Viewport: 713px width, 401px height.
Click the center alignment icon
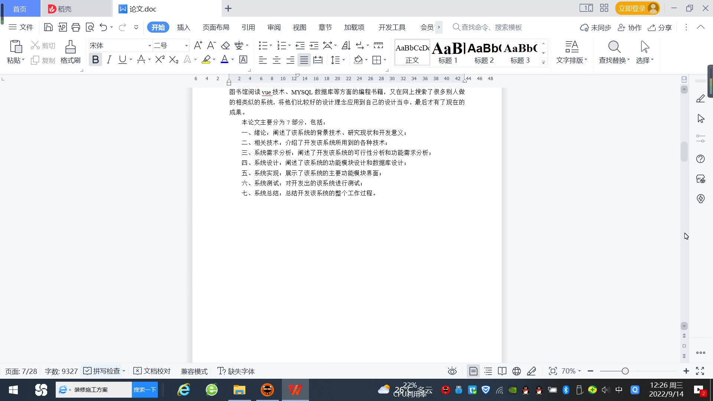pos(276,60)
